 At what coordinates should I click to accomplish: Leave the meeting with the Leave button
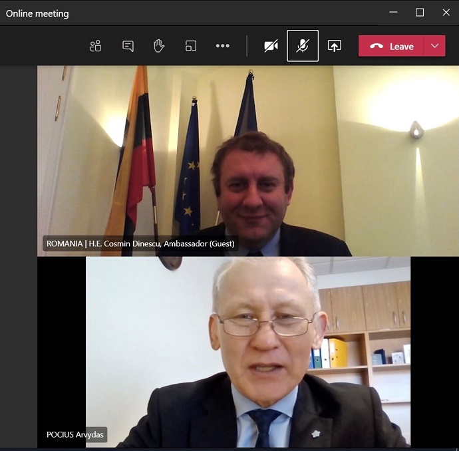(391, 46)
